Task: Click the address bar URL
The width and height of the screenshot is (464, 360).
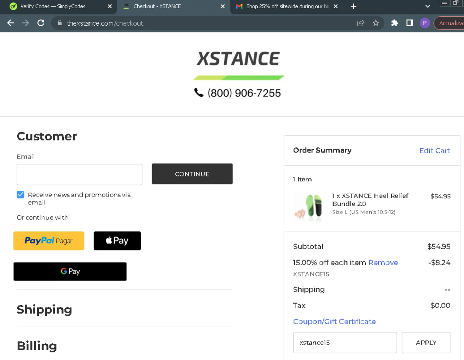Action: tap(105, 23)
